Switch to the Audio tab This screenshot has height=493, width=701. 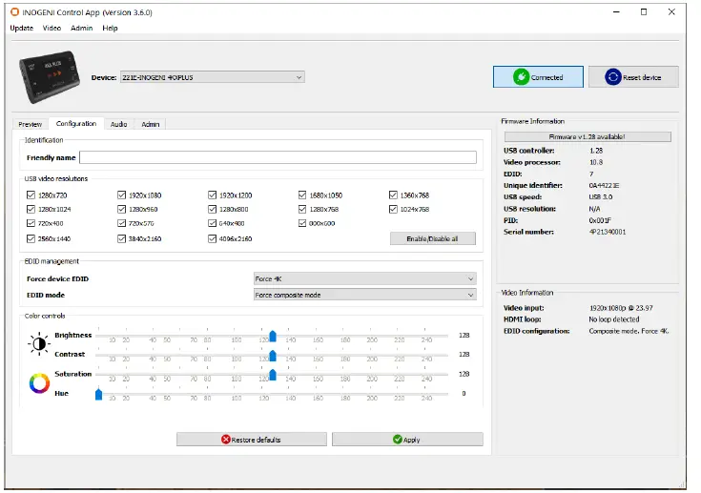(x=118, y=124)
